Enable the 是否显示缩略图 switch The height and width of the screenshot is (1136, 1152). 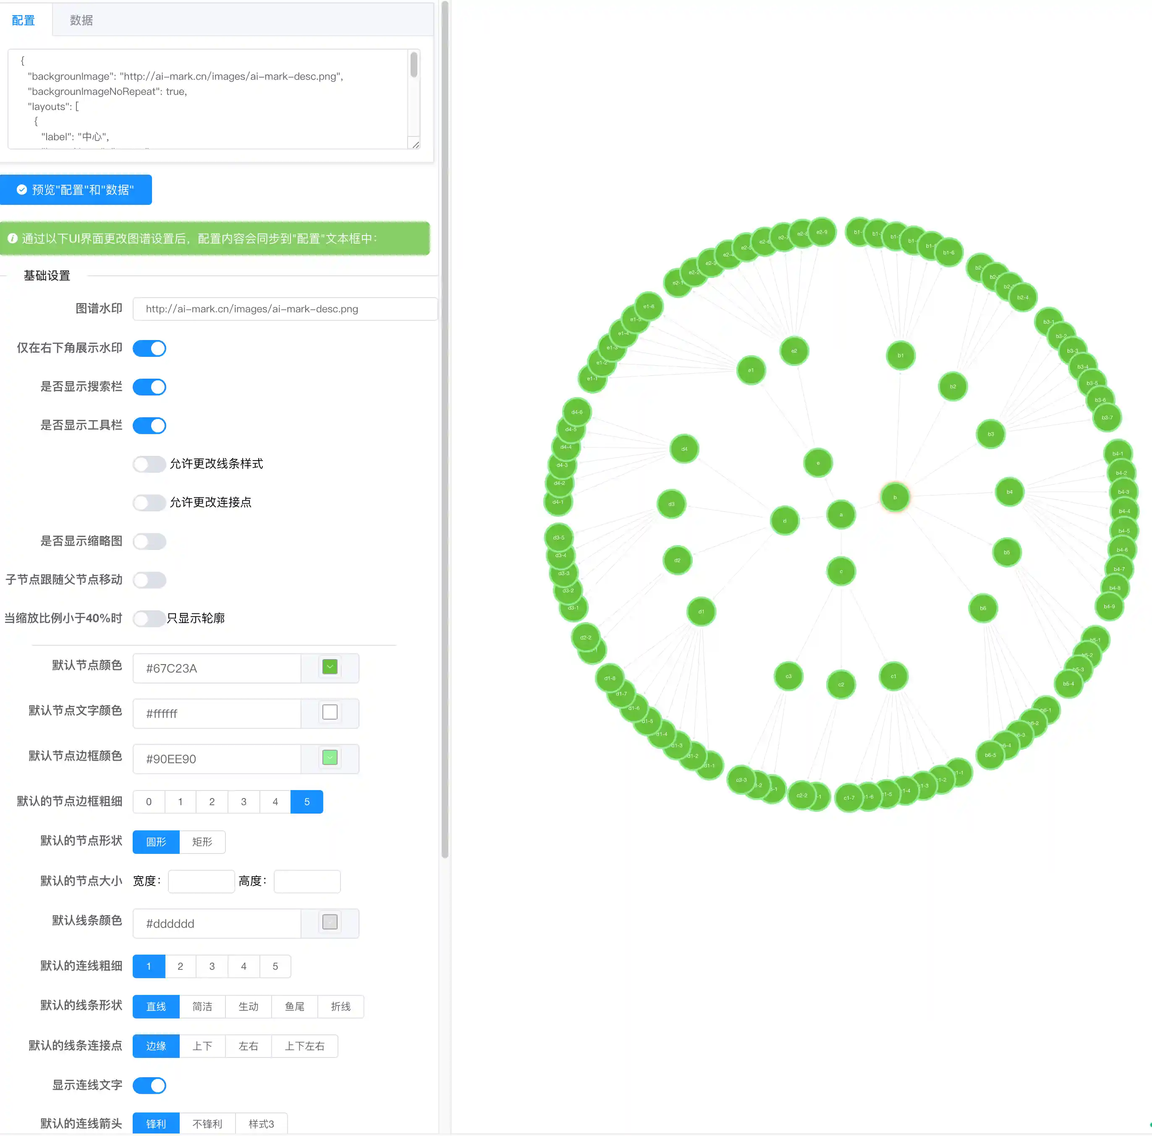(x=149, y=542)
